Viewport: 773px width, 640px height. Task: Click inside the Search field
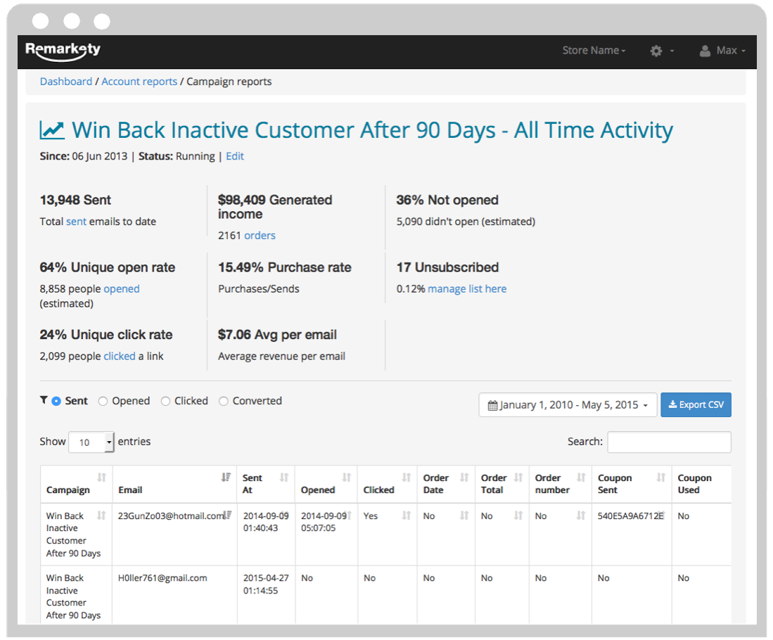click(x=668, y=442)
